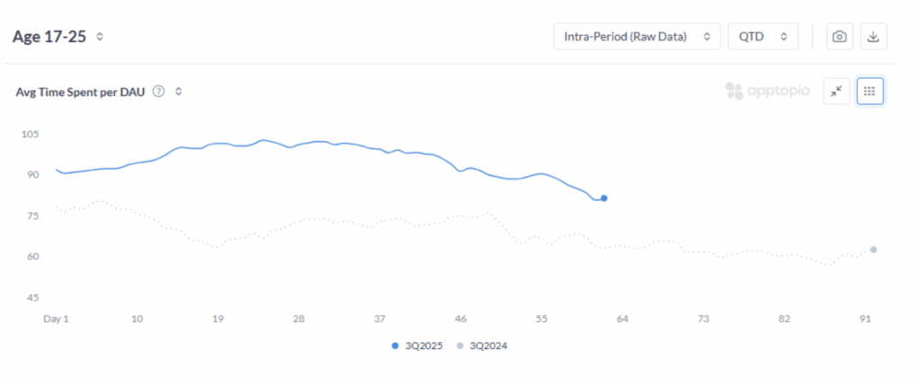Click the download chart icon
The image size is (921, 386).
873,37
